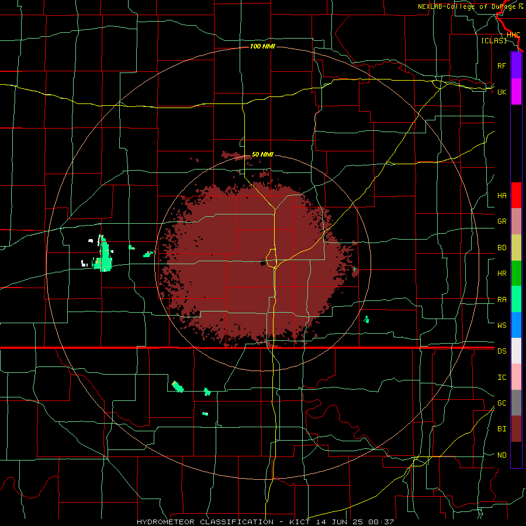Click the DS legend label

[501, 351]
